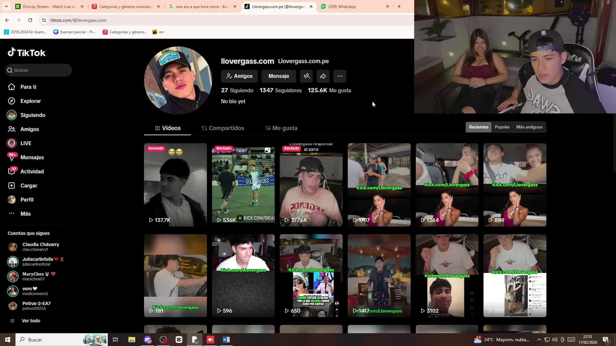Expand the Más sidebar menu

click(19, 214)
